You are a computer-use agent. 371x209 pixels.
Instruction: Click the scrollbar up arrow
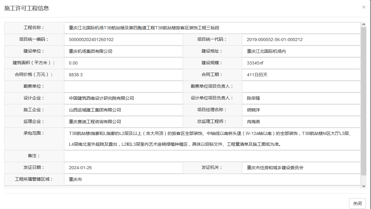click(x=364, y=24)
